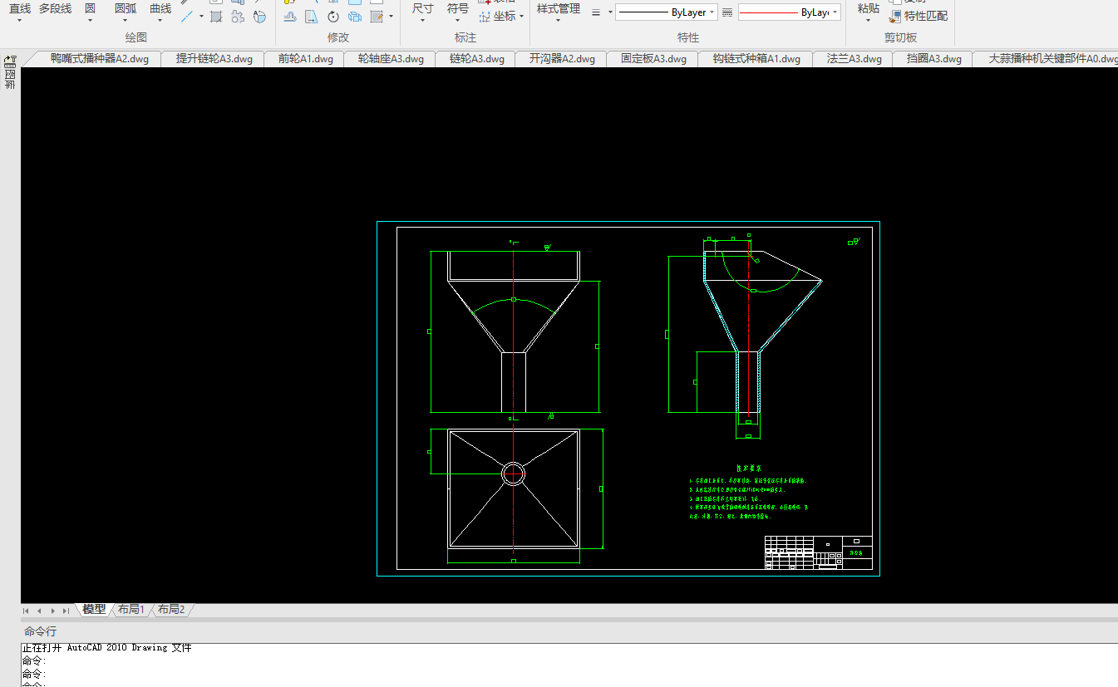Click the lineweight icon in 特性 panel
The height and width of the screenshot is (687, 1118).
[x=596, y=12]
